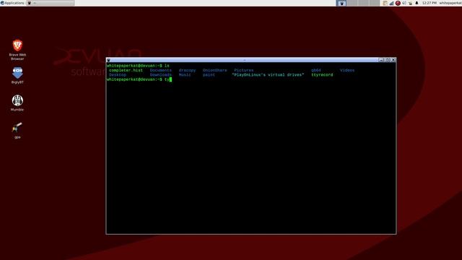This screenshot has width=462, height=260.
Task: Switch to the last workspace in the pager
Action: click(375, 3)
